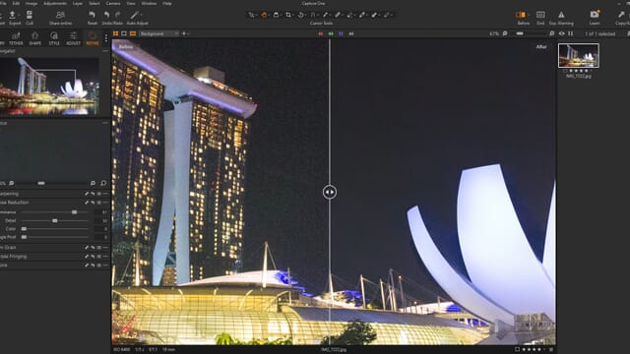The image size is (630, 354).
Task: Click the Navigator preview image
Action: 49,86
